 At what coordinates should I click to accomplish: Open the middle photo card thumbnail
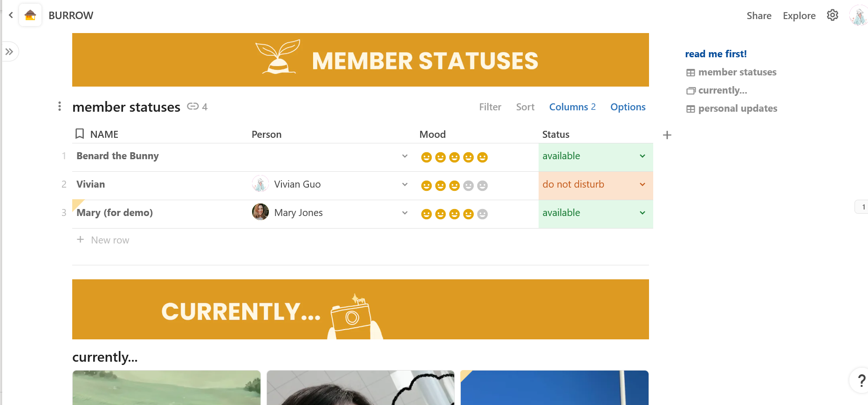tap(360, 387)
